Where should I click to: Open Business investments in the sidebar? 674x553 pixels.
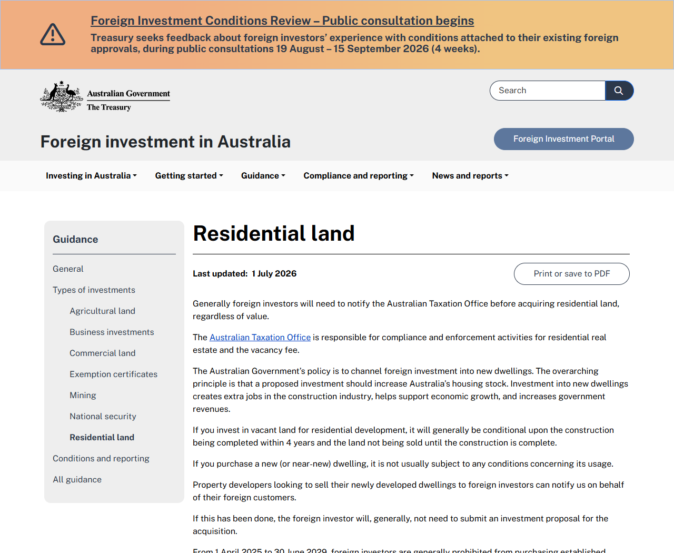[112, 332]
